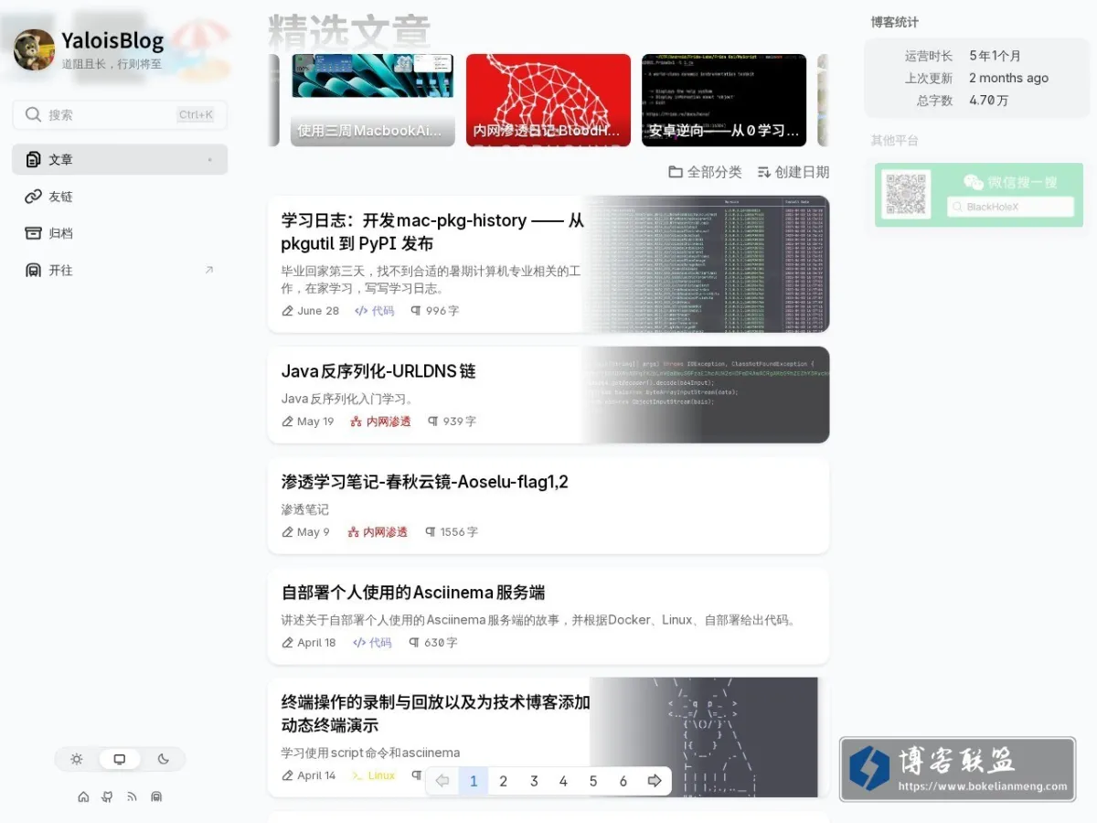Go to page 4
Screen dimensions: 1097x823
563,781
